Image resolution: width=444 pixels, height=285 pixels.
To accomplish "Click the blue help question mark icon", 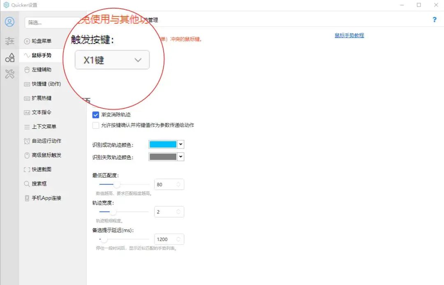I will click(x=435, y=20).
